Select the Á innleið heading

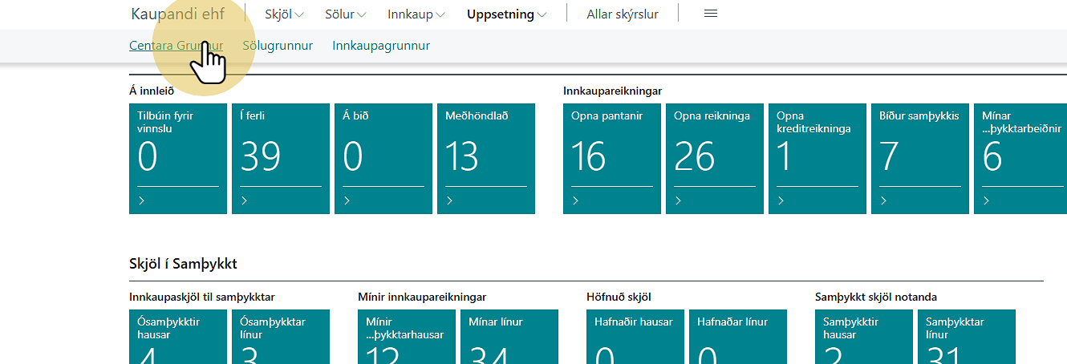(152, 91)
